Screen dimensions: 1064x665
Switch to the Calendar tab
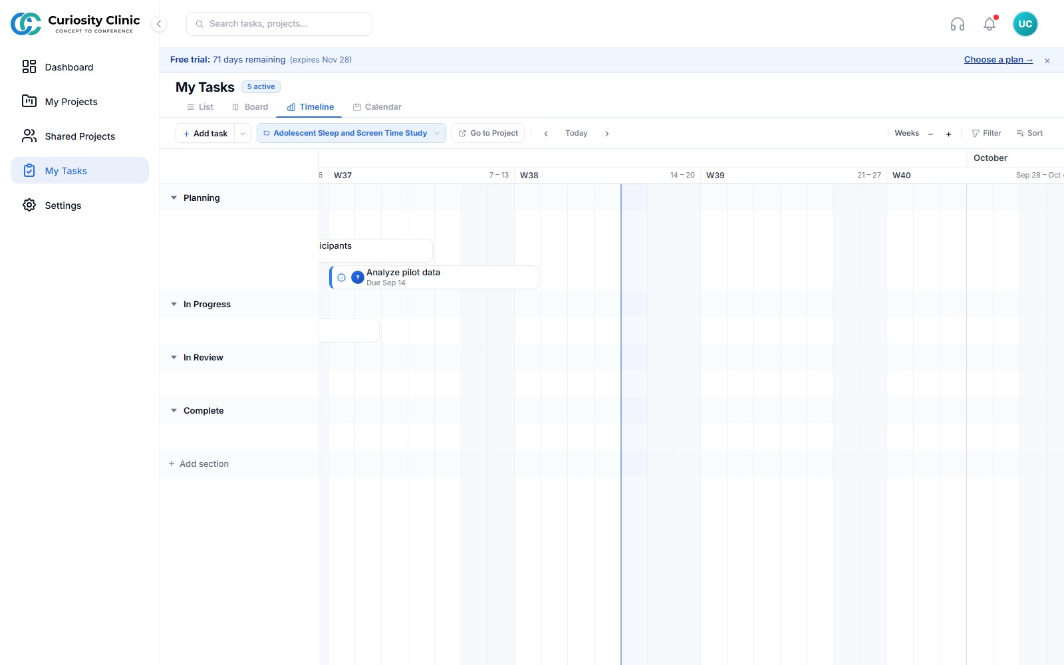pos(377,107)
